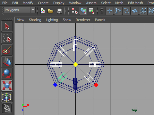Choose the Scale tool
154x115 pixels.
point(7,85)
